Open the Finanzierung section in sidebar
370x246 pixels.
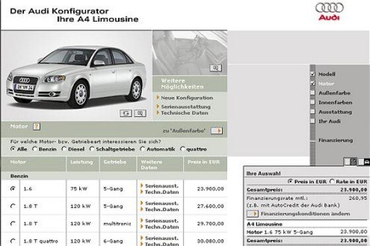click(x=336, y=140)
